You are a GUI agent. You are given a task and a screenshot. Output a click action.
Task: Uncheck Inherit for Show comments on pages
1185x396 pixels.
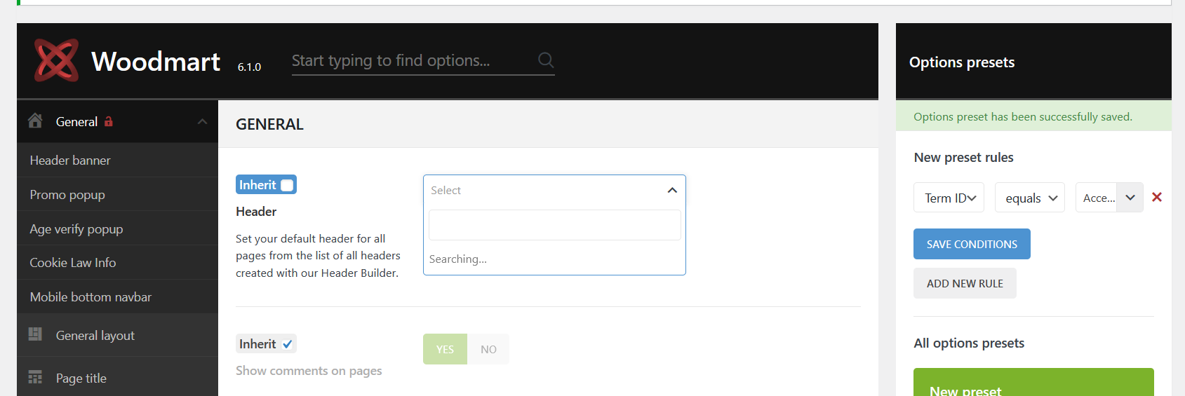(287, 344)
